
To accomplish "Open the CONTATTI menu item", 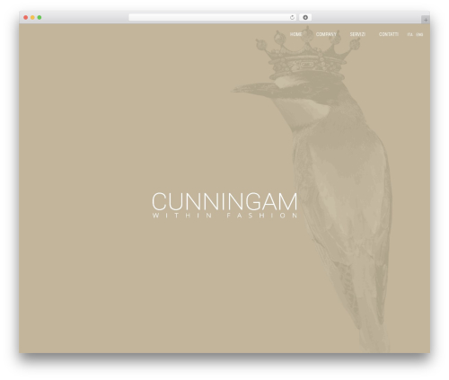I will (x=389, y=34).
